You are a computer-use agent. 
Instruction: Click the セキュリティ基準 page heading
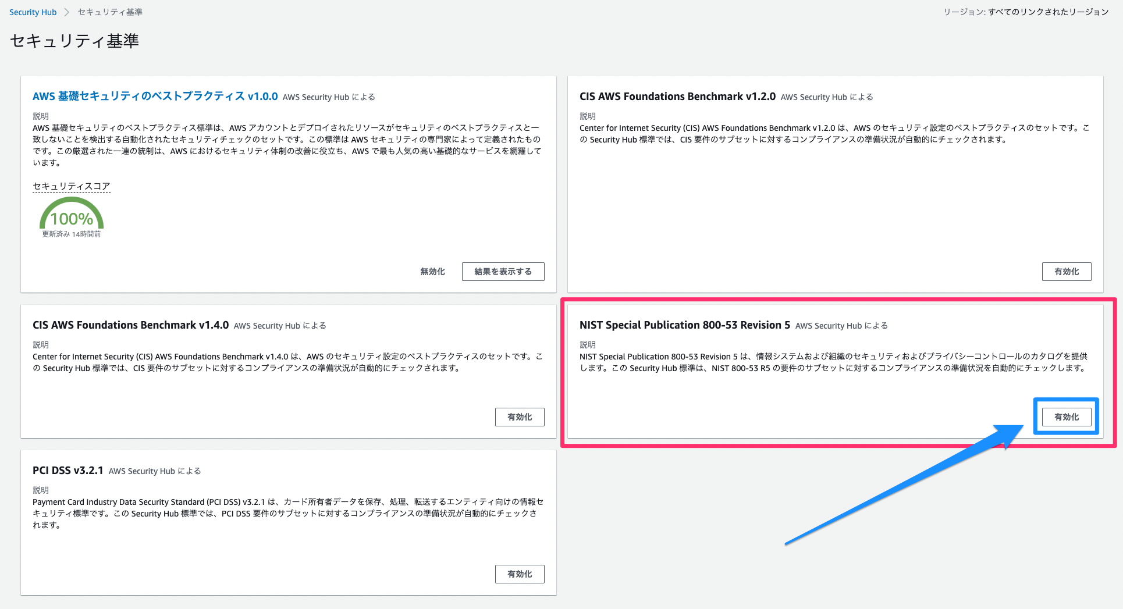point(74,41)
